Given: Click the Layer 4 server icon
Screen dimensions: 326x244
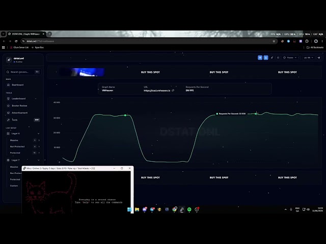Looking at the screenshot, I should pos(8,133).
